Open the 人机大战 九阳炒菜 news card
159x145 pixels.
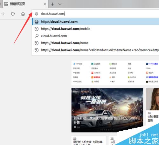click(89, 140)
